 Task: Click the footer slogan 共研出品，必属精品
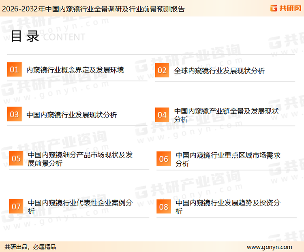(30, 247)
